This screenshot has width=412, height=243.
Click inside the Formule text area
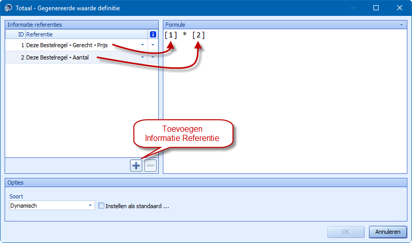pos(285,101)
